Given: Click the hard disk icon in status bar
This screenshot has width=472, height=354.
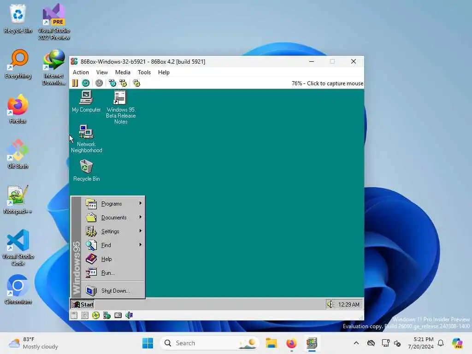Looking at the screenshot, I should (118, 315).
